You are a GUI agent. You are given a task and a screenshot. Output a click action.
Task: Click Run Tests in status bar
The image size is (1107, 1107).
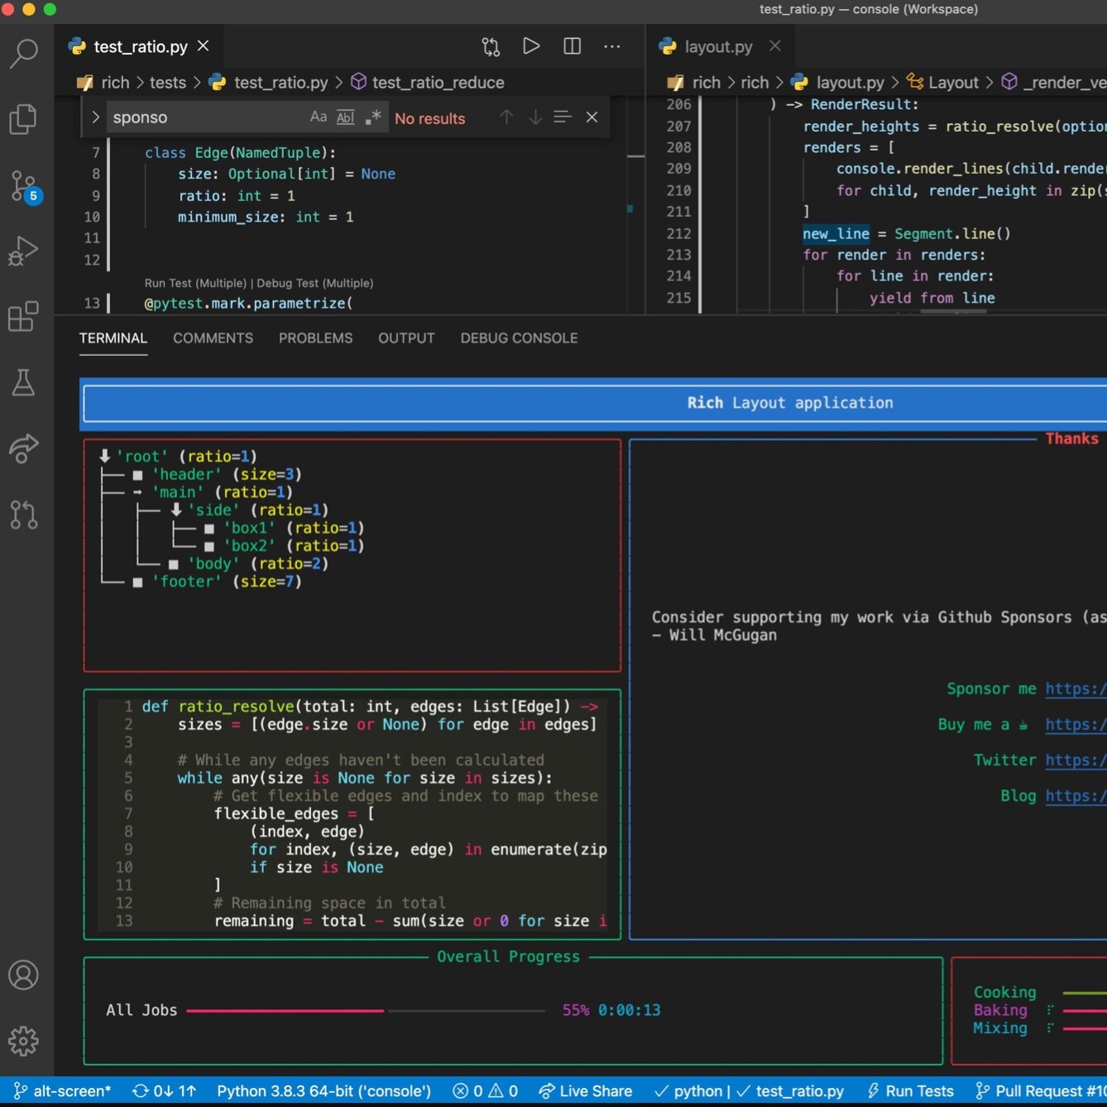coord(910,1091)
